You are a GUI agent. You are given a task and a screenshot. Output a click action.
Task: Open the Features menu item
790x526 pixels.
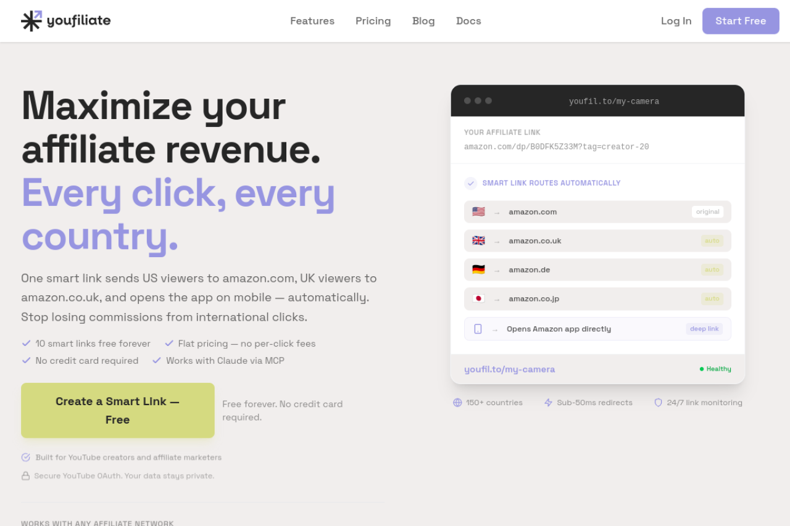pyautogui.click(x=312, y=21)
